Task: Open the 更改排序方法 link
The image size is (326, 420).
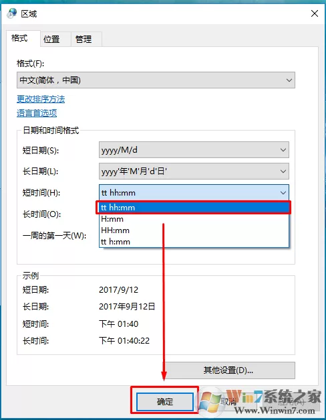Action: click(41, 99)
